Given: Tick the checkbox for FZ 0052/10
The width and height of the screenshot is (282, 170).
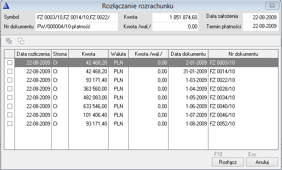Looking at the screenshot, I should 10,124.
